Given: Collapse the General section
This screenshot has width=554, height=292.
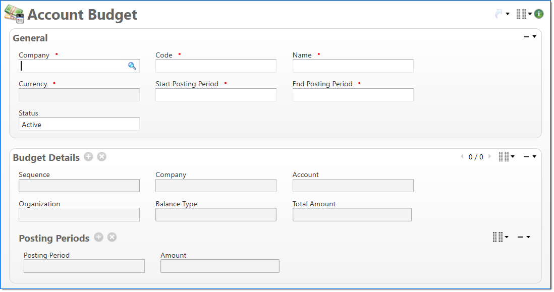Looking at the screenshot, I should click(526, 37).
